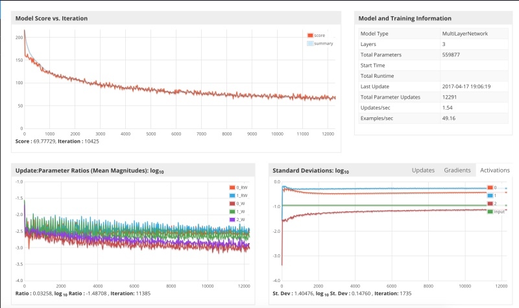519x308 pixels.
Task: Select the 2017-04-17 19:06:19 timestamp
Action: coord(466,86)
